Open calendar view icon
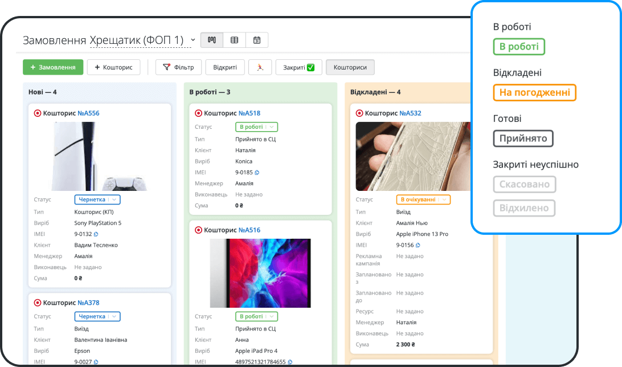Screen dimensions: 622x367 (257, 40)
